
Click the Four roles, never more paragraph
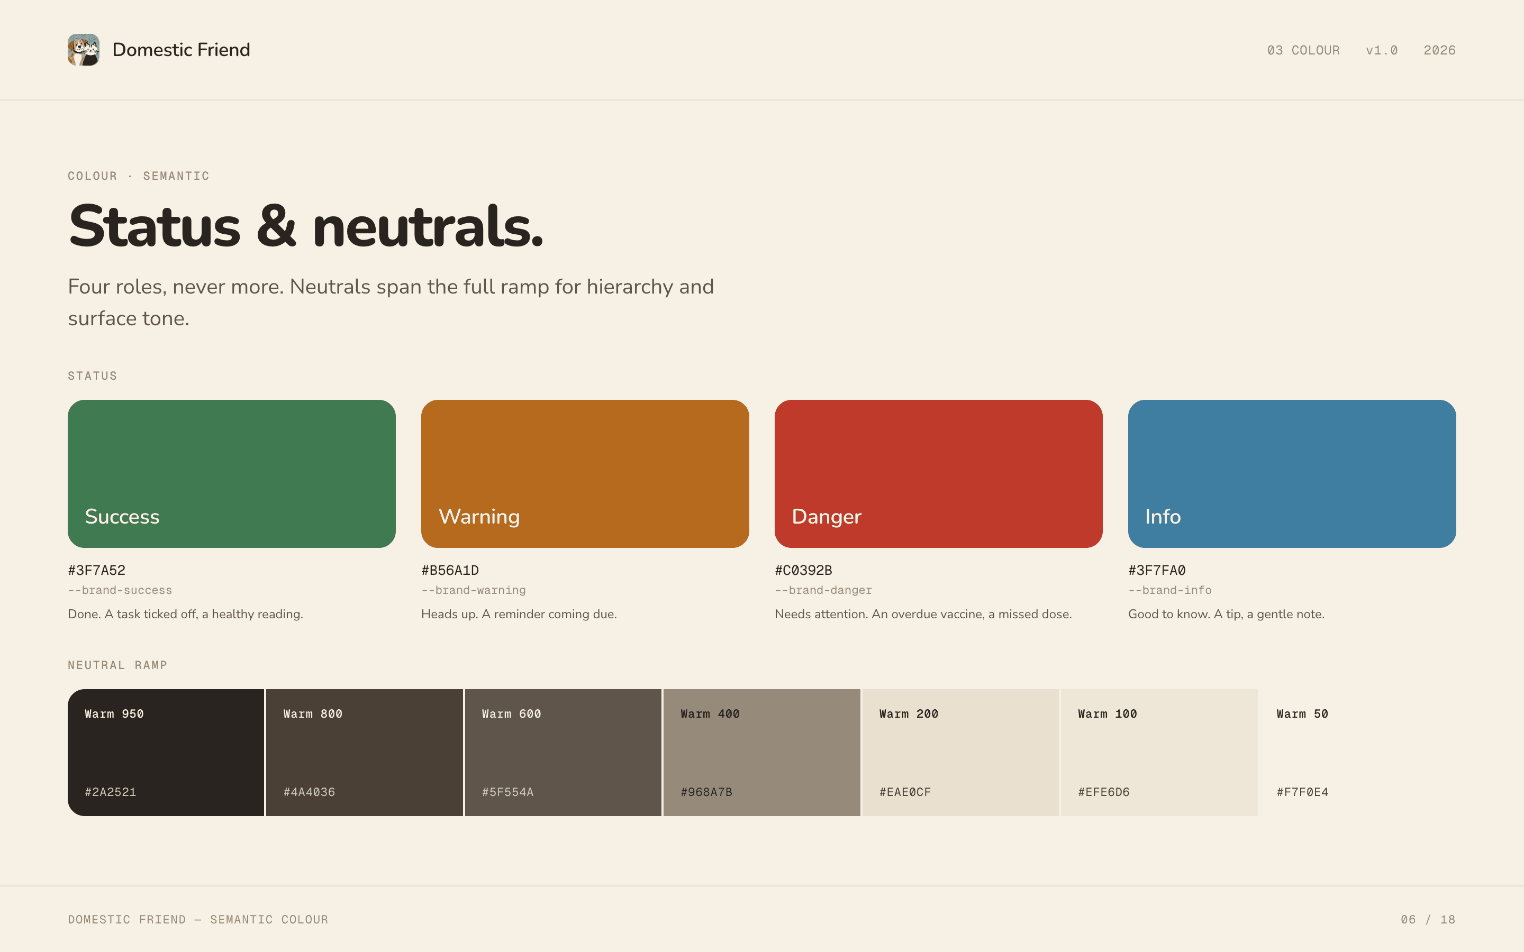(391, 302)
